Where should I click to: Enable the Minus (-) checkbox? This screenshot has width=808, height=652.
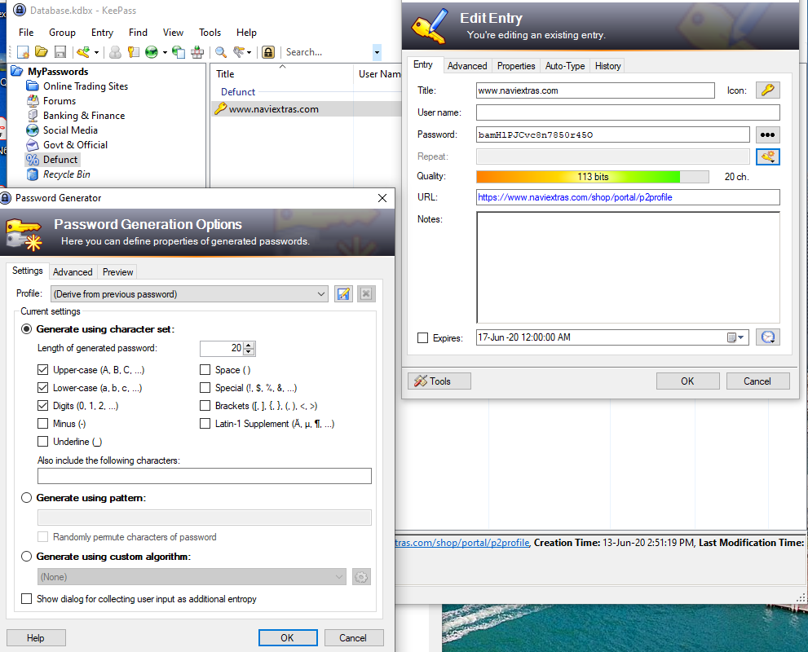pos(42,423)
